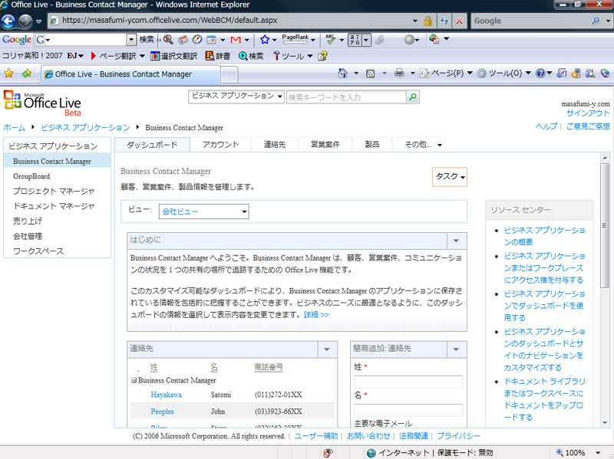Click the RSS feeds icon
The height and width of the screenshot is (459, 614).
(370, 74)
